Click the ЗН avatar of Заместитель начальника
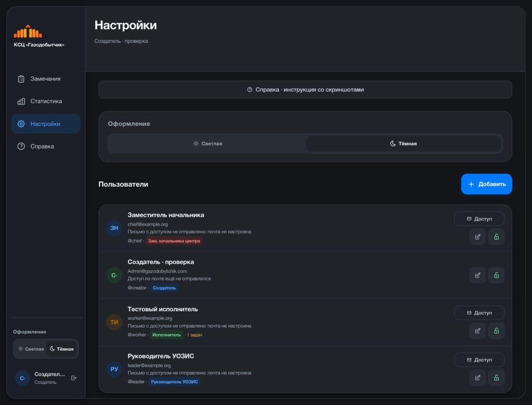Screen dimensions: 532x405 [114, 228]
